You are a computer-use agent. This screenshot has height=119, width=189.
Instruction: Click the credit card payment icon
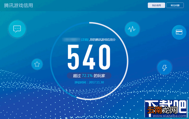pos(179,32)
